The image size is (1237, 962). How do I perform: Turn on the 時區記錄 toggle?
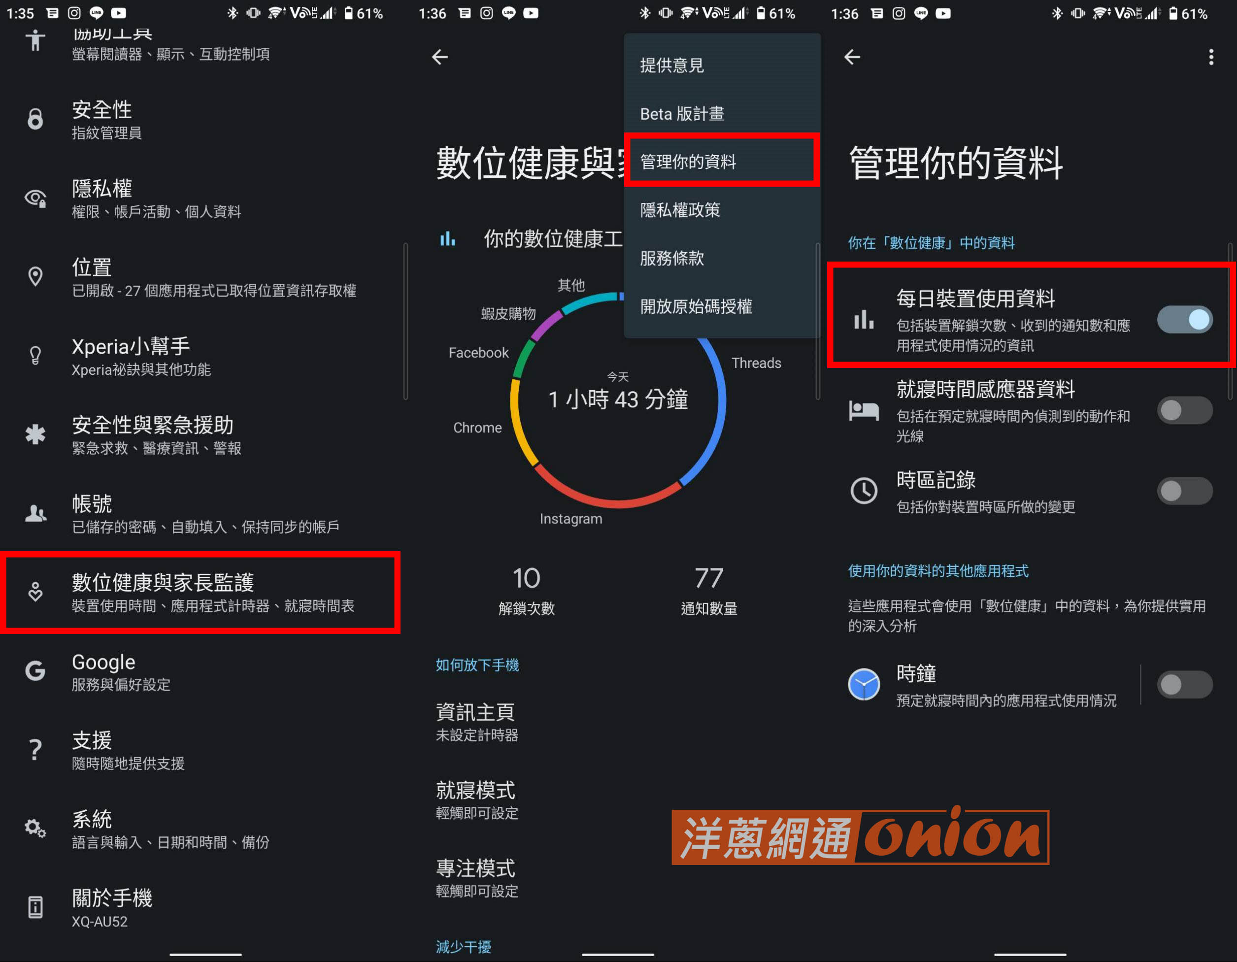tap(1184, 491)
